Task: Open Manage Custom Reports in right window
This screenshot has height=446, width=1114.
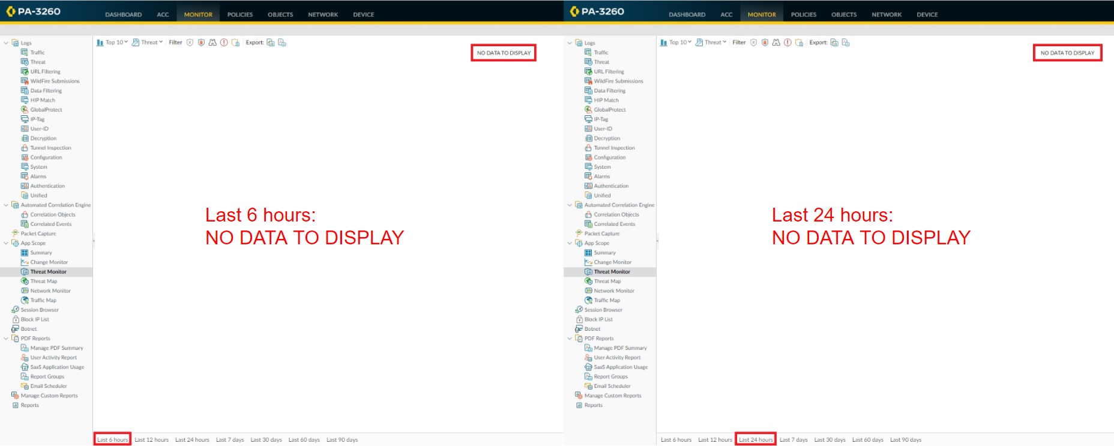Action: coord(608,396)
